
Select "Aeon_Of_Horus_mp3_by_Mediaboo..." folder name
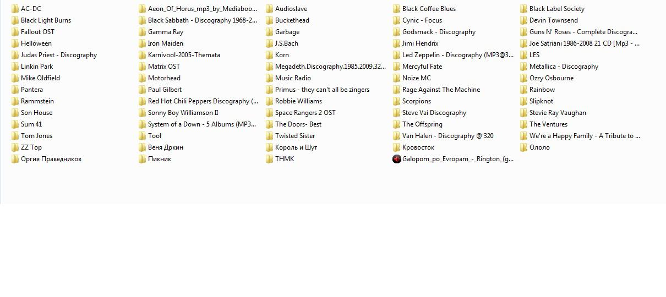(x=203, y=9)
